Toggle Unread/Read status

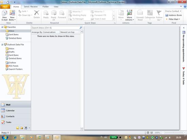click(x=140, y=15)
